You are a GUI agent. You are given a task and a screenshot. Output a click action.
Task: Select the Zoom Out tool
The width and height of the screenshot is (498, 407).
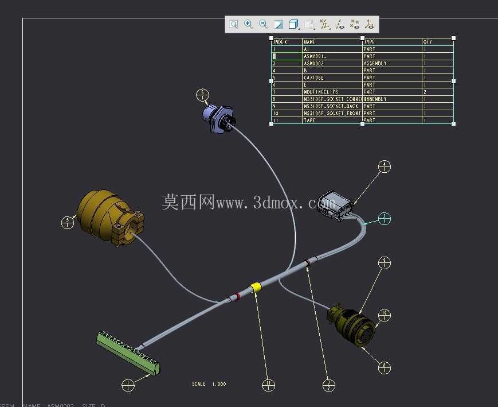[263, 24]
